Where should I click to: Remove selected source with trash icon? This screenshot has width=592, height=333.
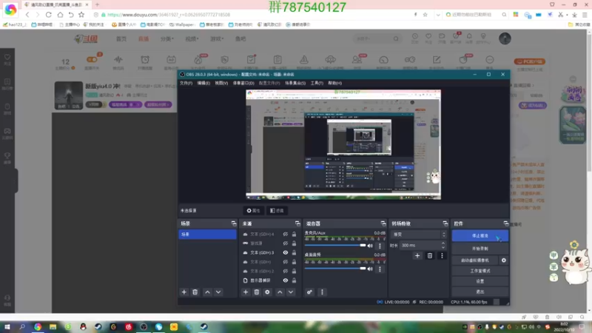pyautogui.click(x=256, y=292)
